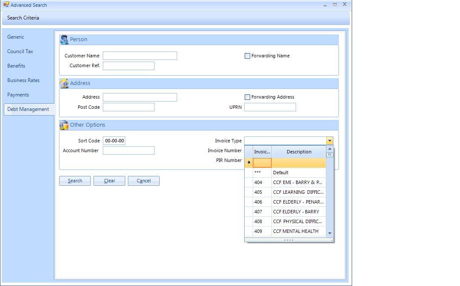Maximize the Advanced Search window
This screenshot has height=286, width=460.
335,5
